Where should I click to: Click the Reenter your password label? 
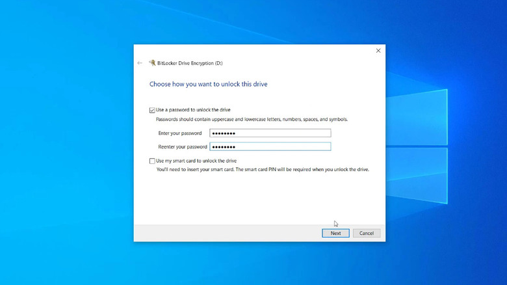[x=183, y=146]
